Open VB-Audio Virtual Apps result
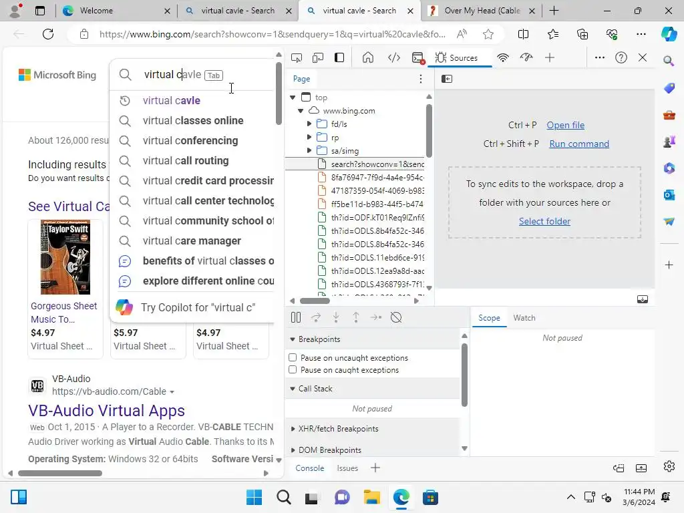Image resolution: width=684 pixels, height=513 pixels. [x=106, y=411]
